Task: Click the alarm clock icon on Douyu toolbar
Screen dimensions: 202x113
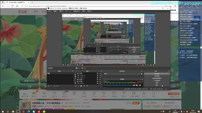Action: 114,93
